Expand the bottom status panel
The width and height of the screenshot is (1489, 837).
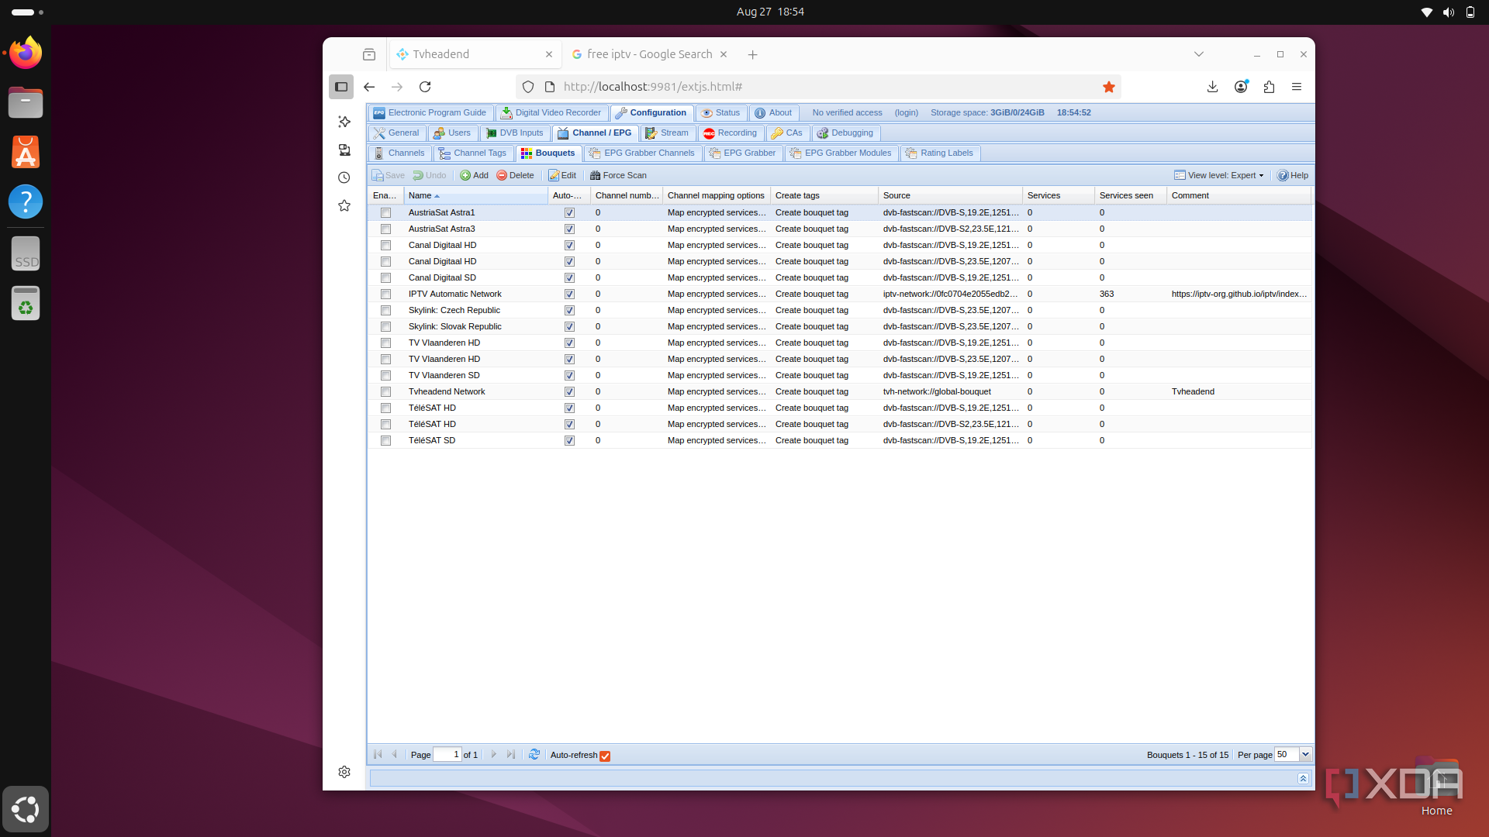coord(1303,778)
